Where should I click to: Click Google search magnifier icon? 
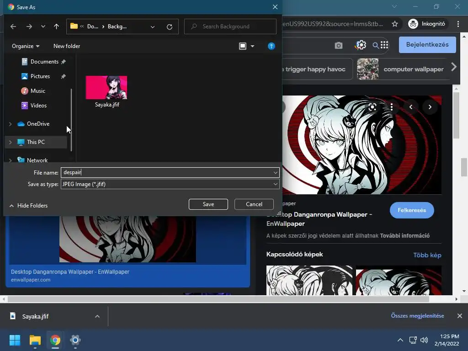(x=376, y=45)
